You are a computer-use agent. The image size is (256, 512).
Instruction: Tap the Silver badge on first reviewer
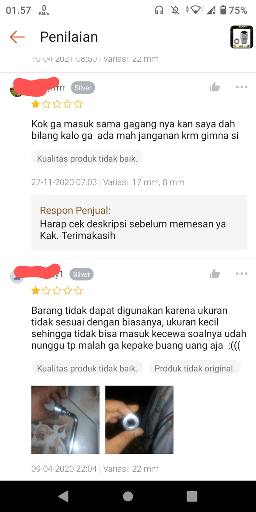(83, 88)
